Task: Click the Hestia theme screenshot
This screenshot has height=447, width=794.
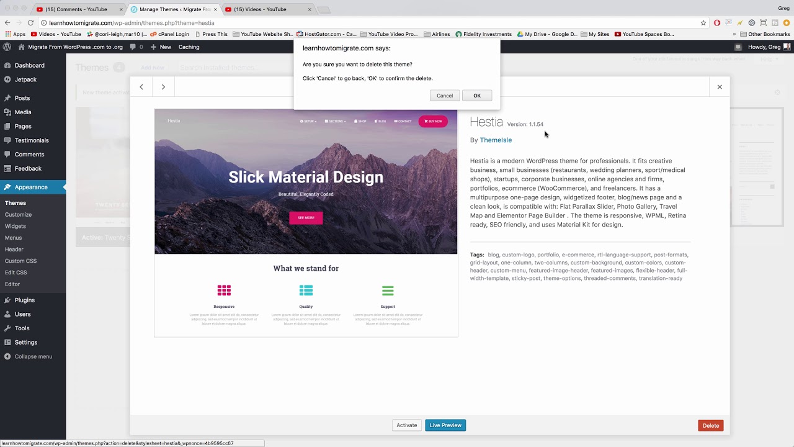Action: point(306,223)
